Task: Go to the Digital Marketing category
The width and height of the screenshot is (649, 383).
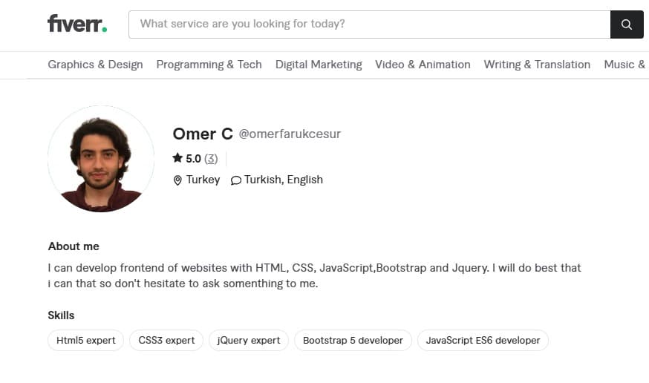Action: [x=319, y=65]
